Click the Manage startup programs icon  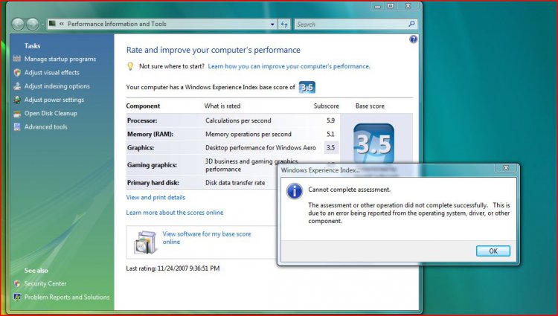click(x=16, y=59)
